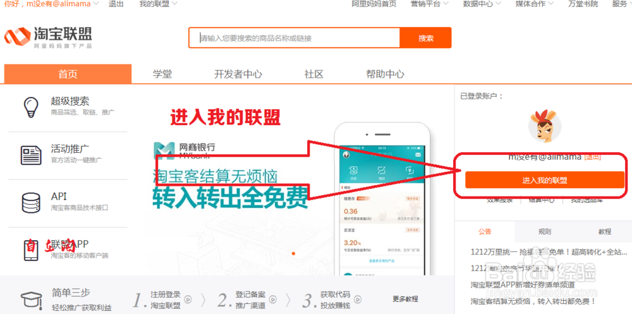Switch to 公告 tab

point(485,232)
